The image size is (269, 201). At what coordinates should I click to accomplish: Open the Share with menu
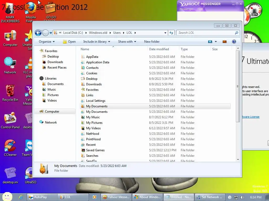[127, 42]
